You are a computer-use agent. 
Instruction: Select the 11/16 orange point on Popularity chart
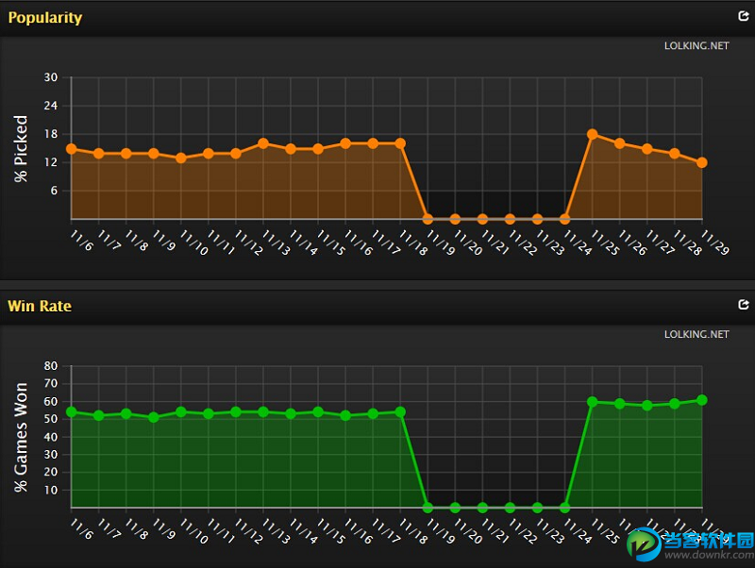pos(345,143)
